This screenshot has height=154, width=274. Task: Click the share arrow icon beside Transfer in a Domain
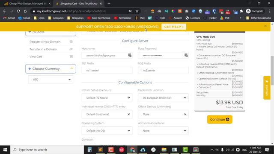[x=71, y=49]
